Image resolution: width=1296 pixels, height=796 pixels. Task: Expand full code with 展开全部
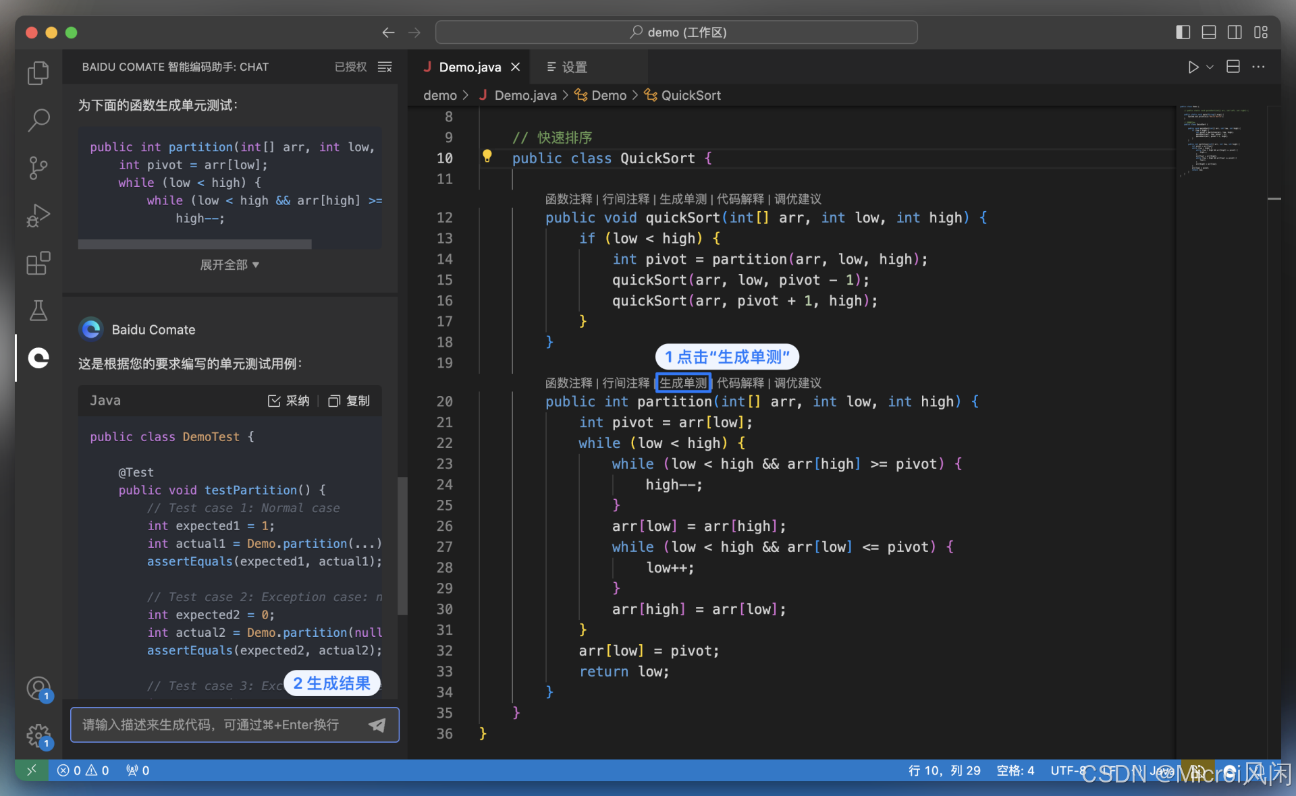[230, 265]
